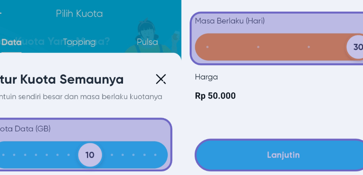
Task: Click the Rp 50.000 price text
Action: [215, 96]
